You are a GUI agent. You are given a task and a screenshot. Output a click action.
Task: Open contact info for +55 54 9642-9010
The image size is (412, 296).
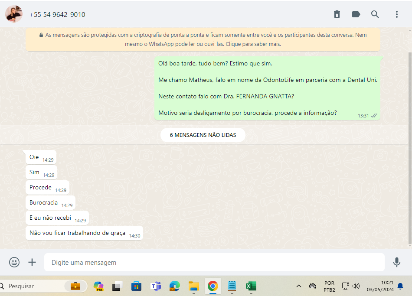tap(57, 14)
